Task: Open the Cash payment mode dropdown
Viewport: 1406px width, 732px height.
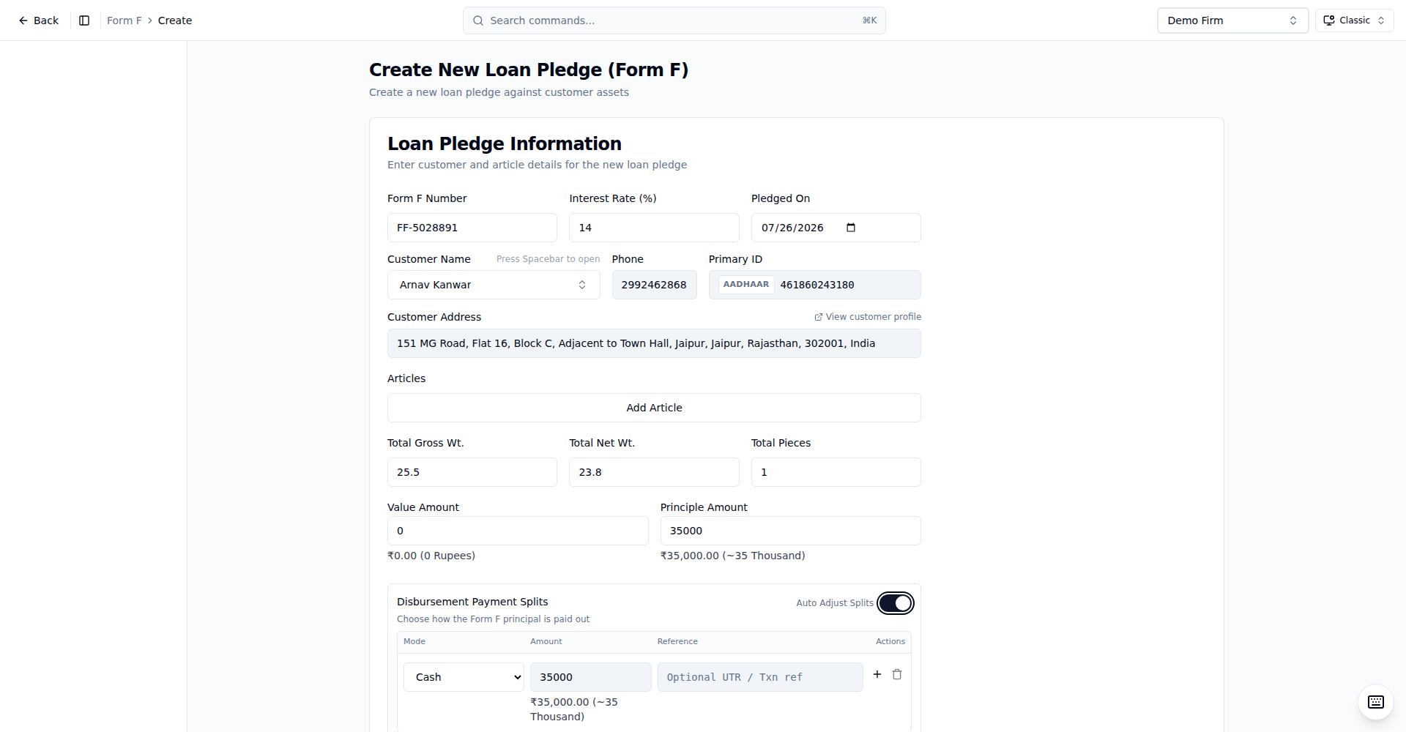Action: [464, 677]
